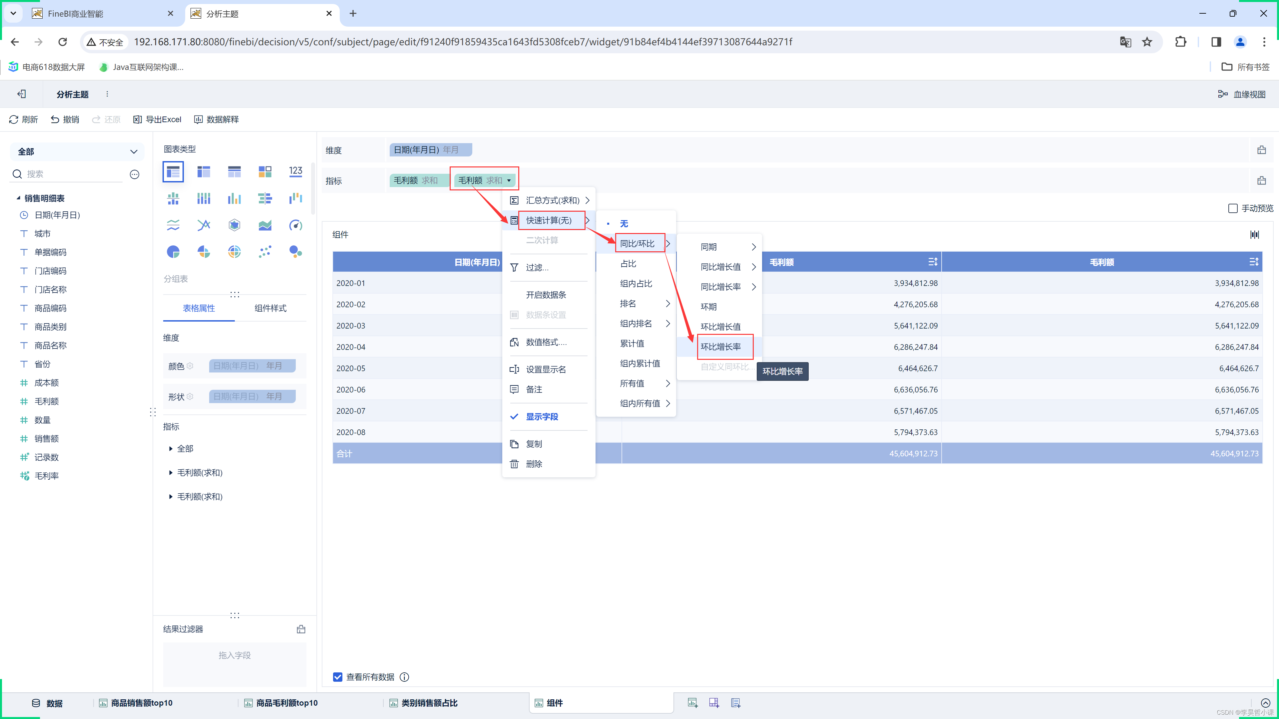Click the 颜色 settings gear icon
Image resolution: width=1279 pixels, height=719 pixels.
point(190,366)
